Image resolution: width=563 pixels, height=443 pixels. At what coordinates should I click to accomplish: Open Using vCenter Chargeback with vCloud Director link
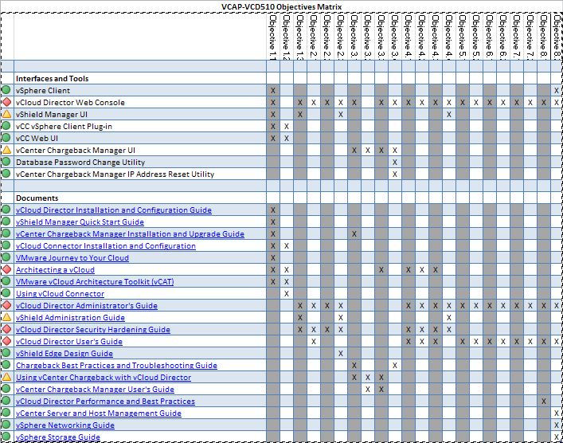[104, 377]
